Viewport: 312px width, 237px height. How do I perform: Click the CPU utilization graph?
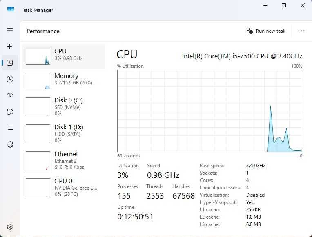click(x=209, y=111)
